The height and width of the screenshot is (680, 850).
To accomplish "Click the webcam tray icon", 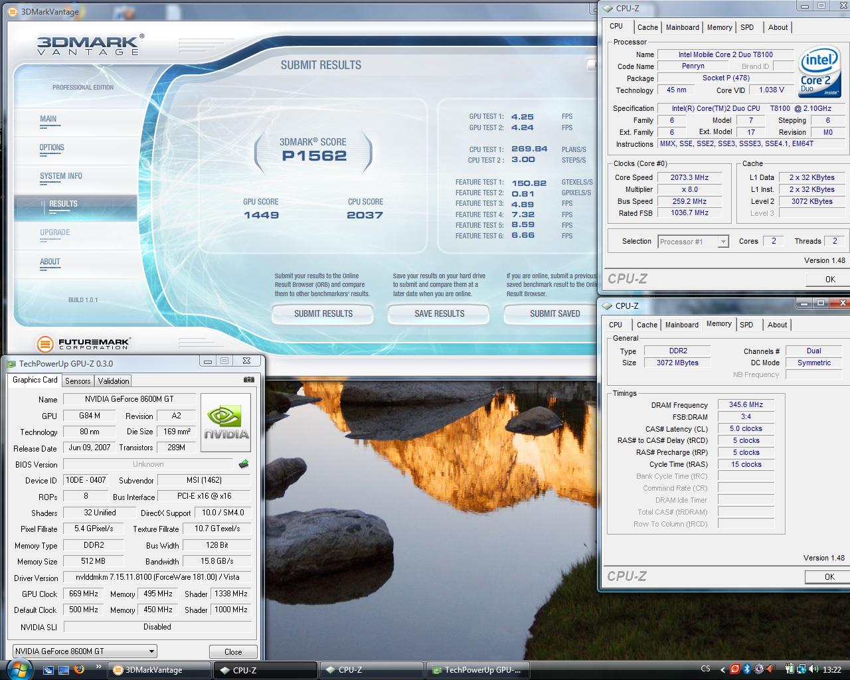I will (x=758, y=669).
